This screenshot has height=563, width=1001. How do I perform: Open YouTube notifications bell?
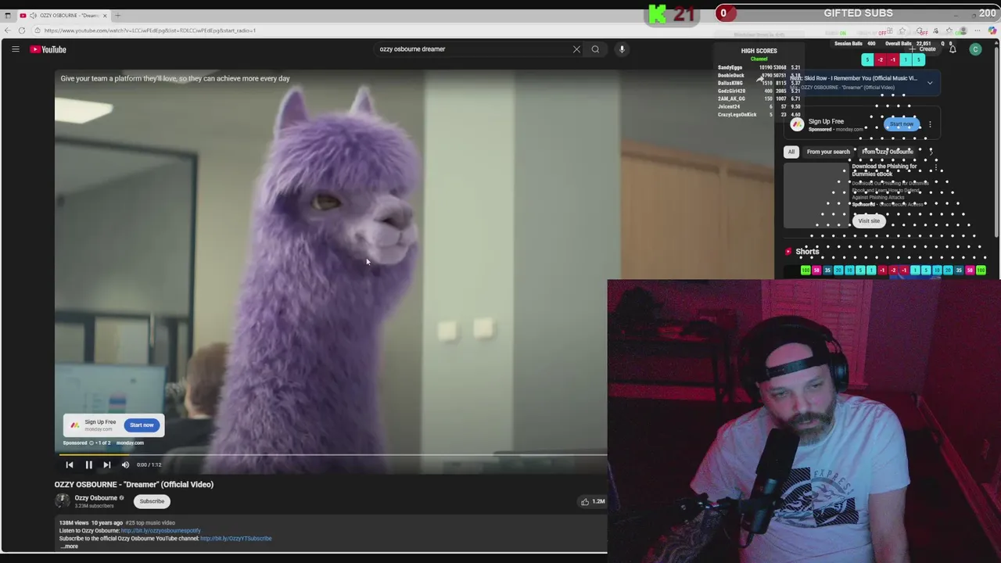point(953,49)
